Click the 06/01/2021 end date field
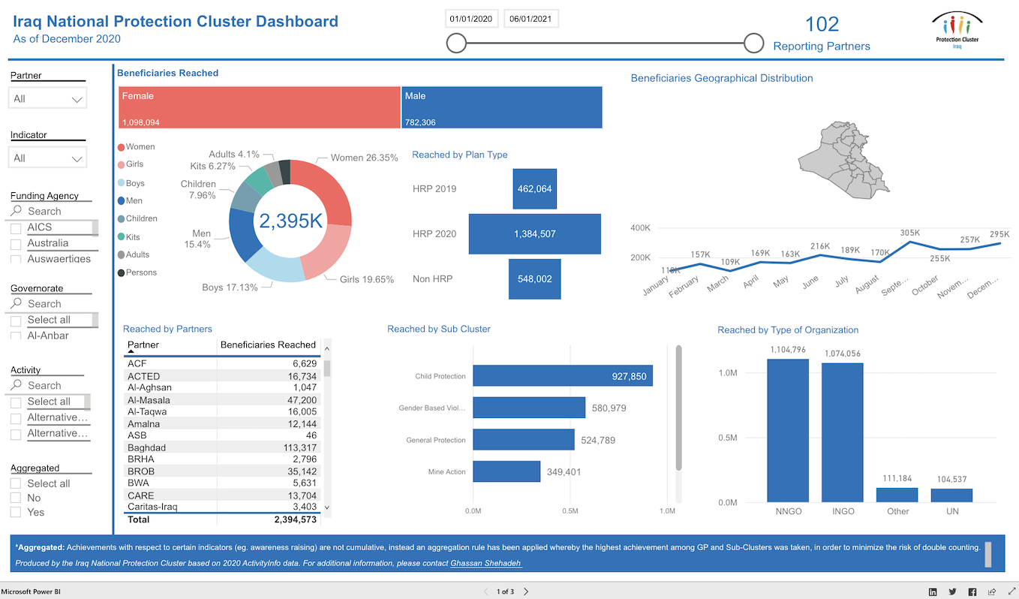The image size is (1019, 599). pos(531,19)
